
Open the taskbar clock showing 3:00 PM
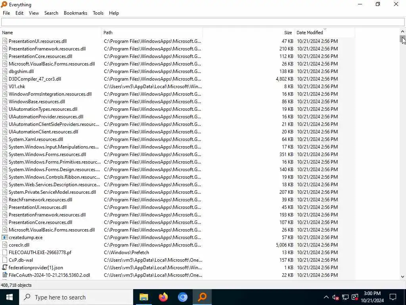pos(372,297)
